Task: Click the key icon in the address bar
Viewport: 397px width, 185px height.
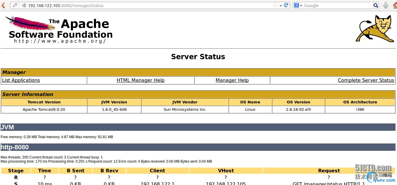Action: [15, 5]
